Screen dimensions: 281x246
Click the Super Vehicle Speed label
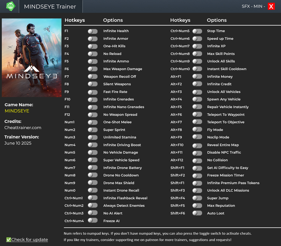click(x=121, y=160)
